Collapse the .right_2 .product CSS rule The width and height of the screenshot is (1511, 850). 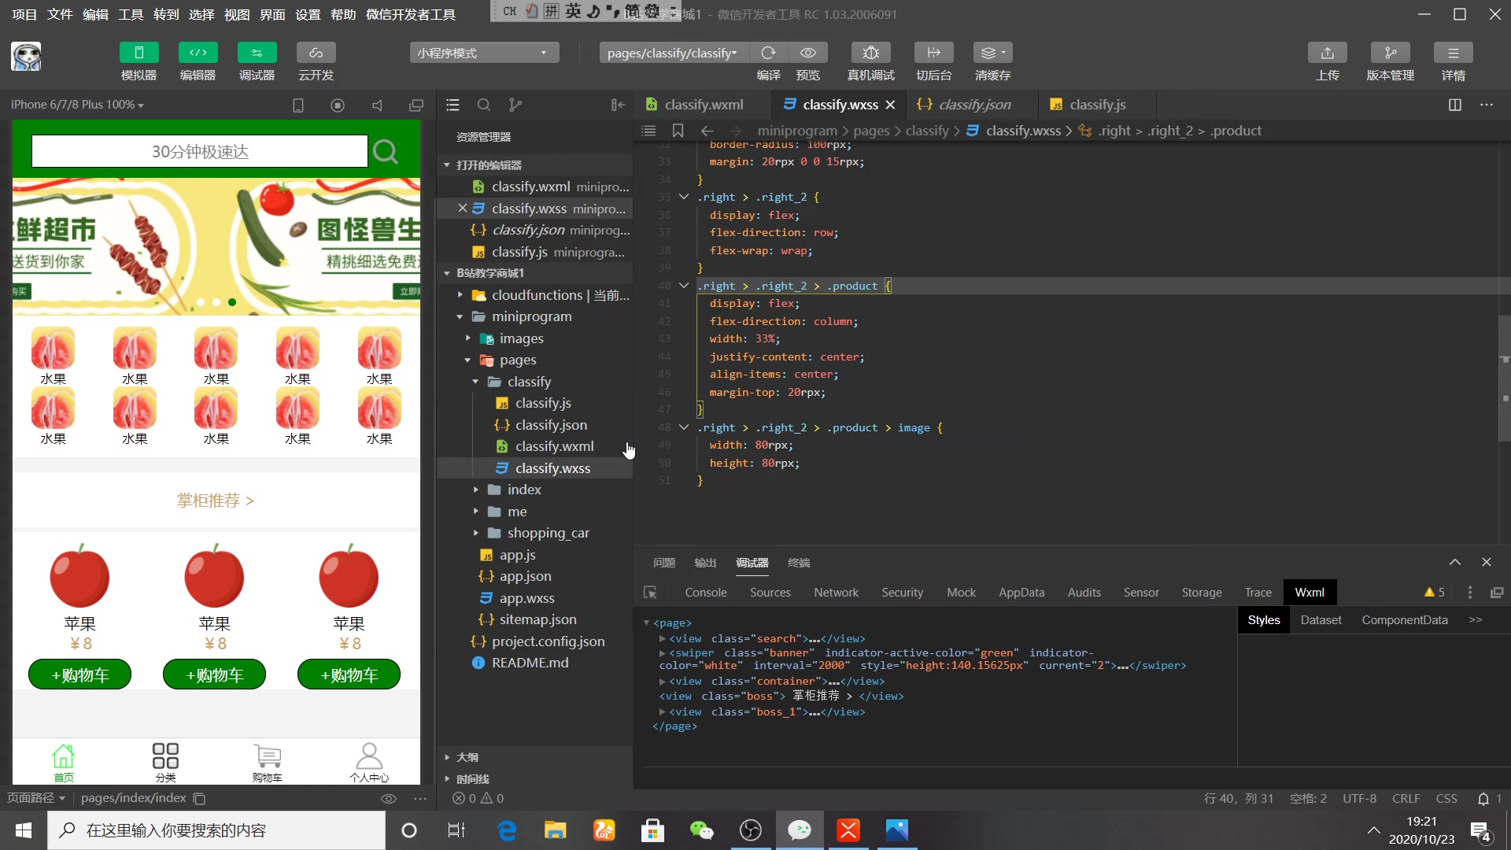683,286
